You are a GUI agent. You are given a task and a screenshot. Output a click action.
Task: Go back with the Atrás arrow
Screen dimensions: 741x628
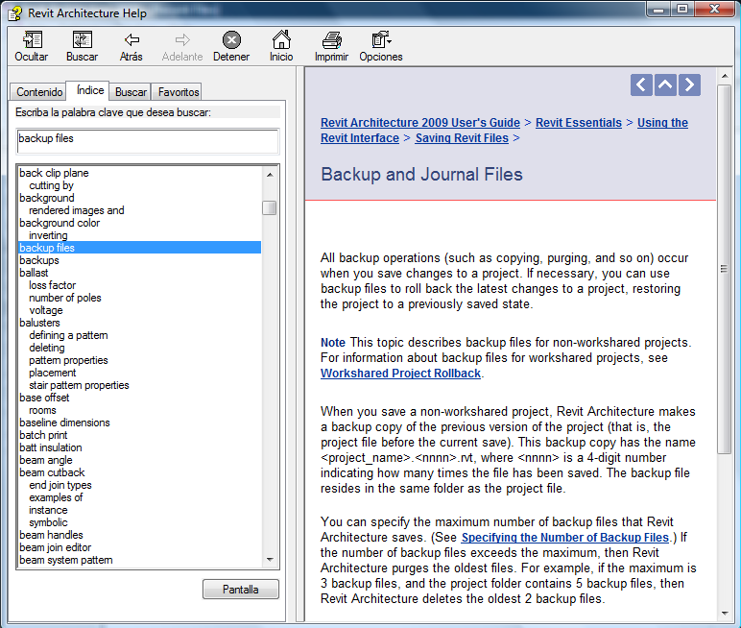tap(131, 46)
